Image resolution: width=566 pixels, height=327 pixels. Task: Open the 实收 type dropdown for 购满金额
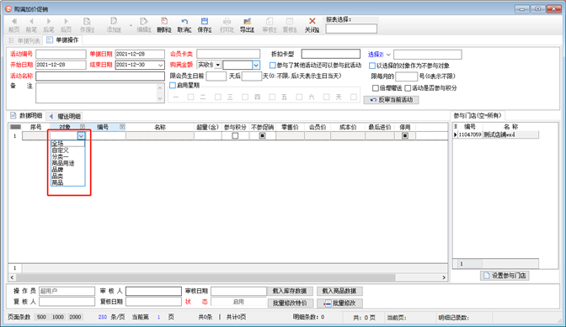[218, 66]
